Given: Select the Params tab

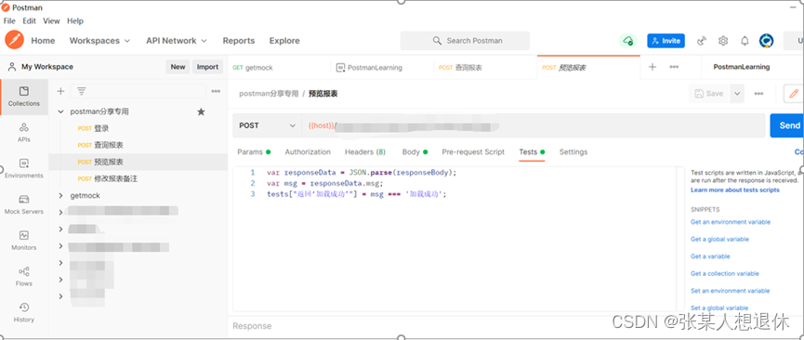Looking at the screenshot, I should [x=254, y=151].
